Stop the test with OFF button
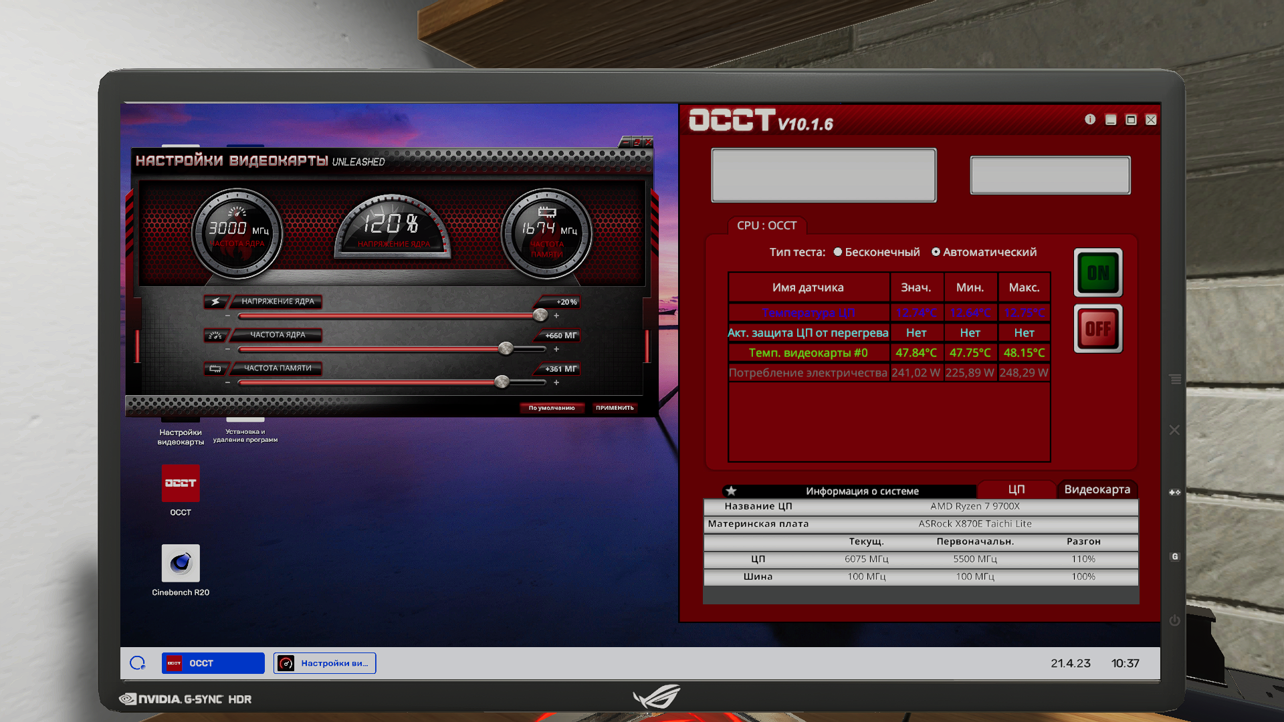1284x722 pixels. 1098,329
